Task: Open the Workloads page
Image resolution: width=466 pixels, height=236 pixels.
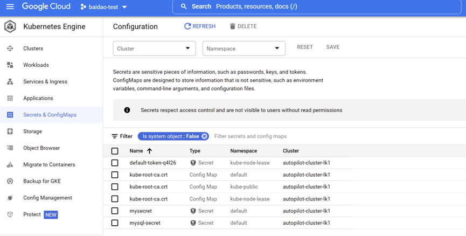Action: (36, 65)
